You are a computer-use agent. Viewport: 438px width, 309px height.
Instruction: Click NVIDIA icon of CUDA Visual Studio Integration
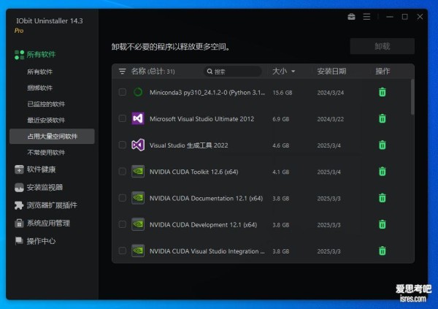(x=138, y=251)
